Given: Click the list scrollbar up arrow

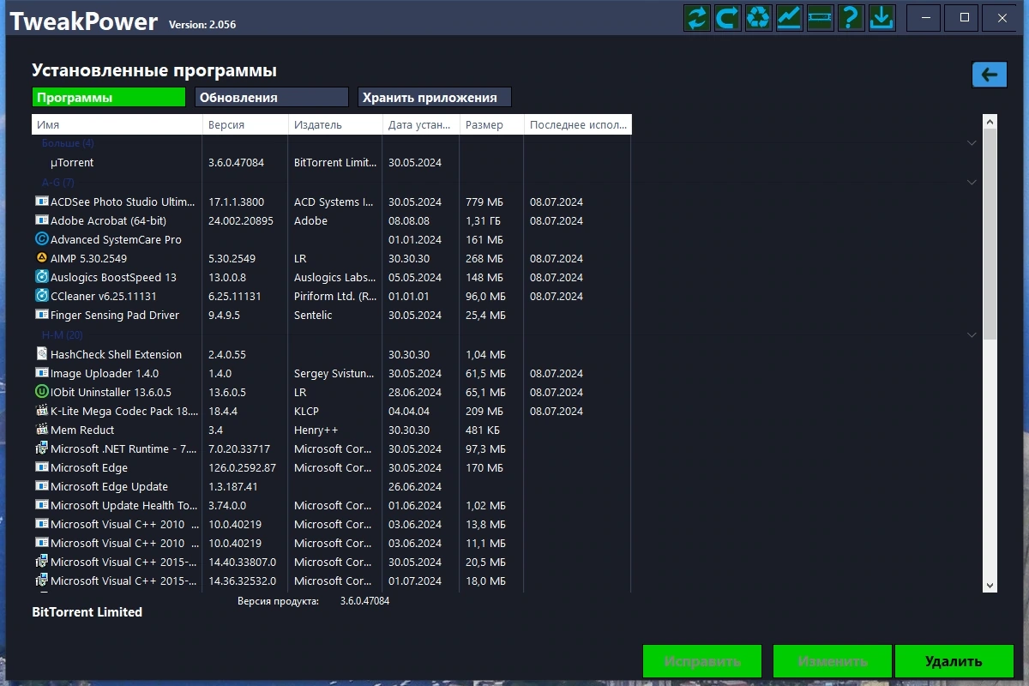Looking at the screenshot, I should coord(990,122).
